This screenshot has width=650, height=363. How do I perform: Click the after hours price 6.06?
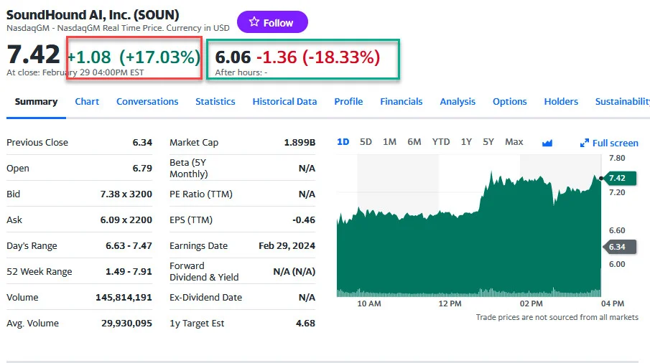click(233, 57)
